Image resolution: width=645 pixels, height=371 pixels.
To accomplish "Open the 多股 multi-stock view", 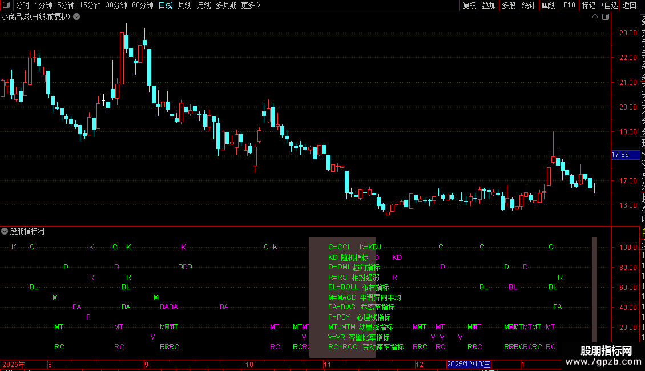I will click(x=509, y=5).
